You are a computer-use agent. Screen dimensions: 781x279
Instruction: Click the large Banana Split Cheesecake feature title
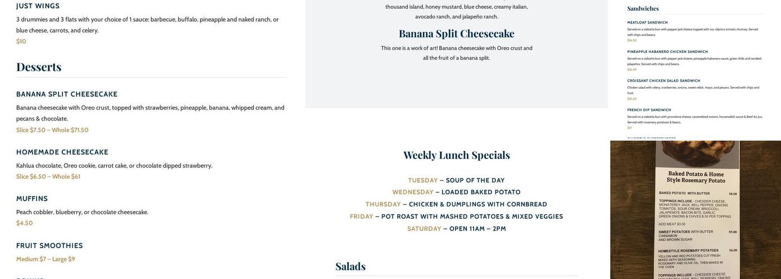pyautogui.click(x=456, y=33)
